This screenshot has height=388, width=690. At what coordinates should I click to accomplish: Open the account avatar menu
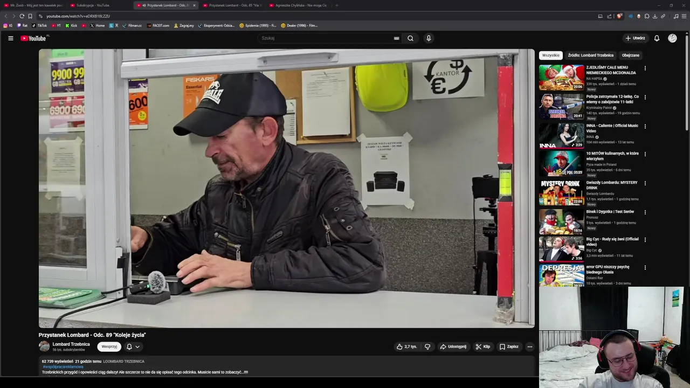coord(672,38)
